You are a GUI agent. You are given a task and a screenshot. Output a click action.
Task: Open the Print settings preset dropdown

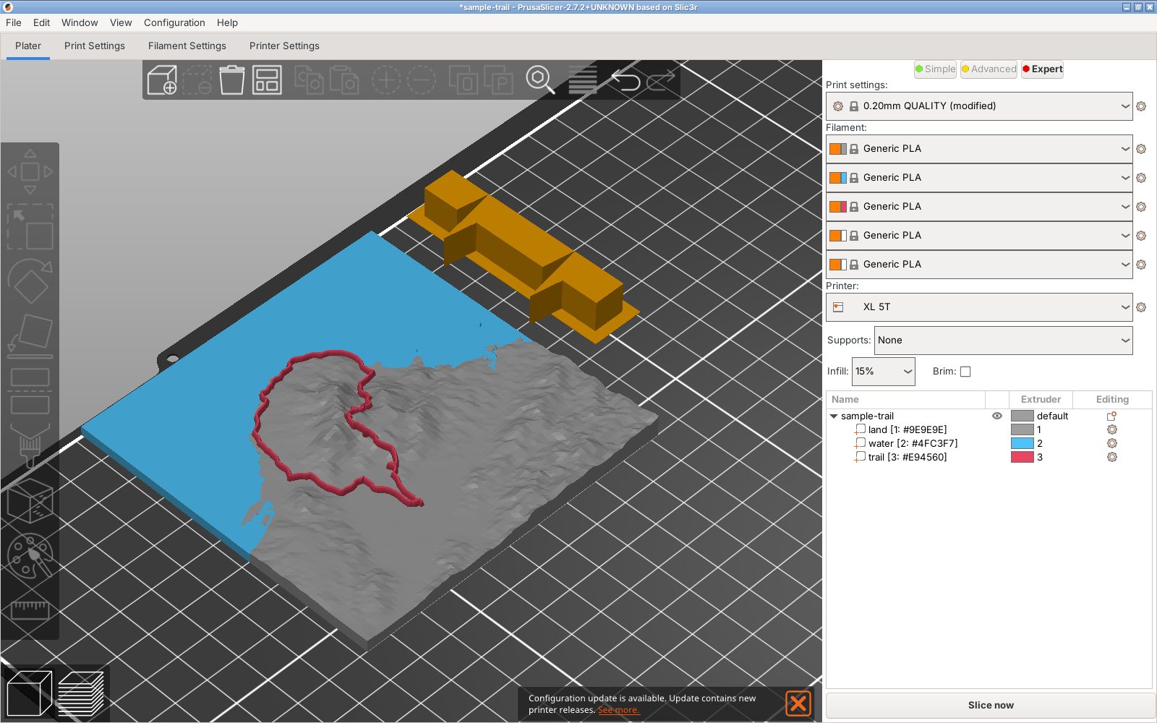979,106
